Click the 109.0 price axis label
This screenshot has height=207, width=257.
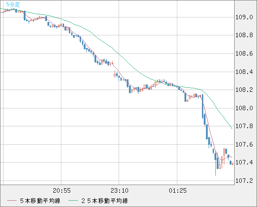[244, 17]
